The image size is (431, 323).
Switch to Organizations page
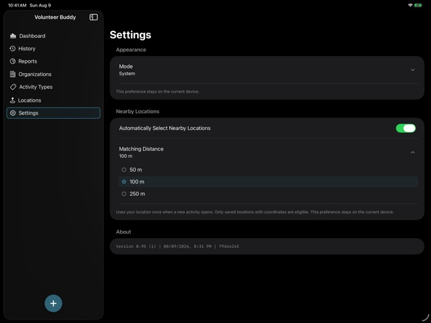(54, 74)
